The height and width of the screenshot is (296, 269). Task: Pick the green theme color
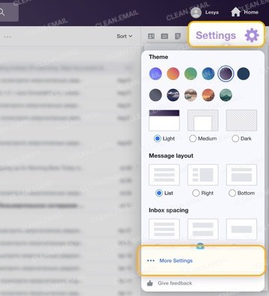[x=191, y=74]
